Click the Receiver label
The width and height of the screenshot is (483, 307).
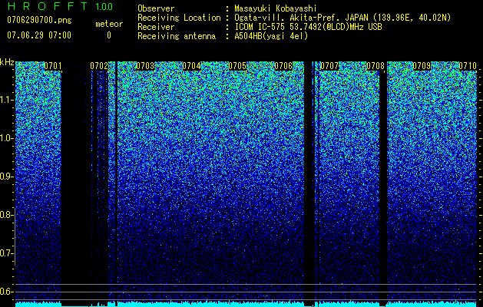click(x=156, y=27)
